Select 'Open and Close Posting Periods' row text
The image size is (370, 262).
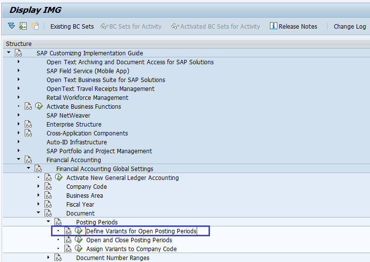coord(129,240)
